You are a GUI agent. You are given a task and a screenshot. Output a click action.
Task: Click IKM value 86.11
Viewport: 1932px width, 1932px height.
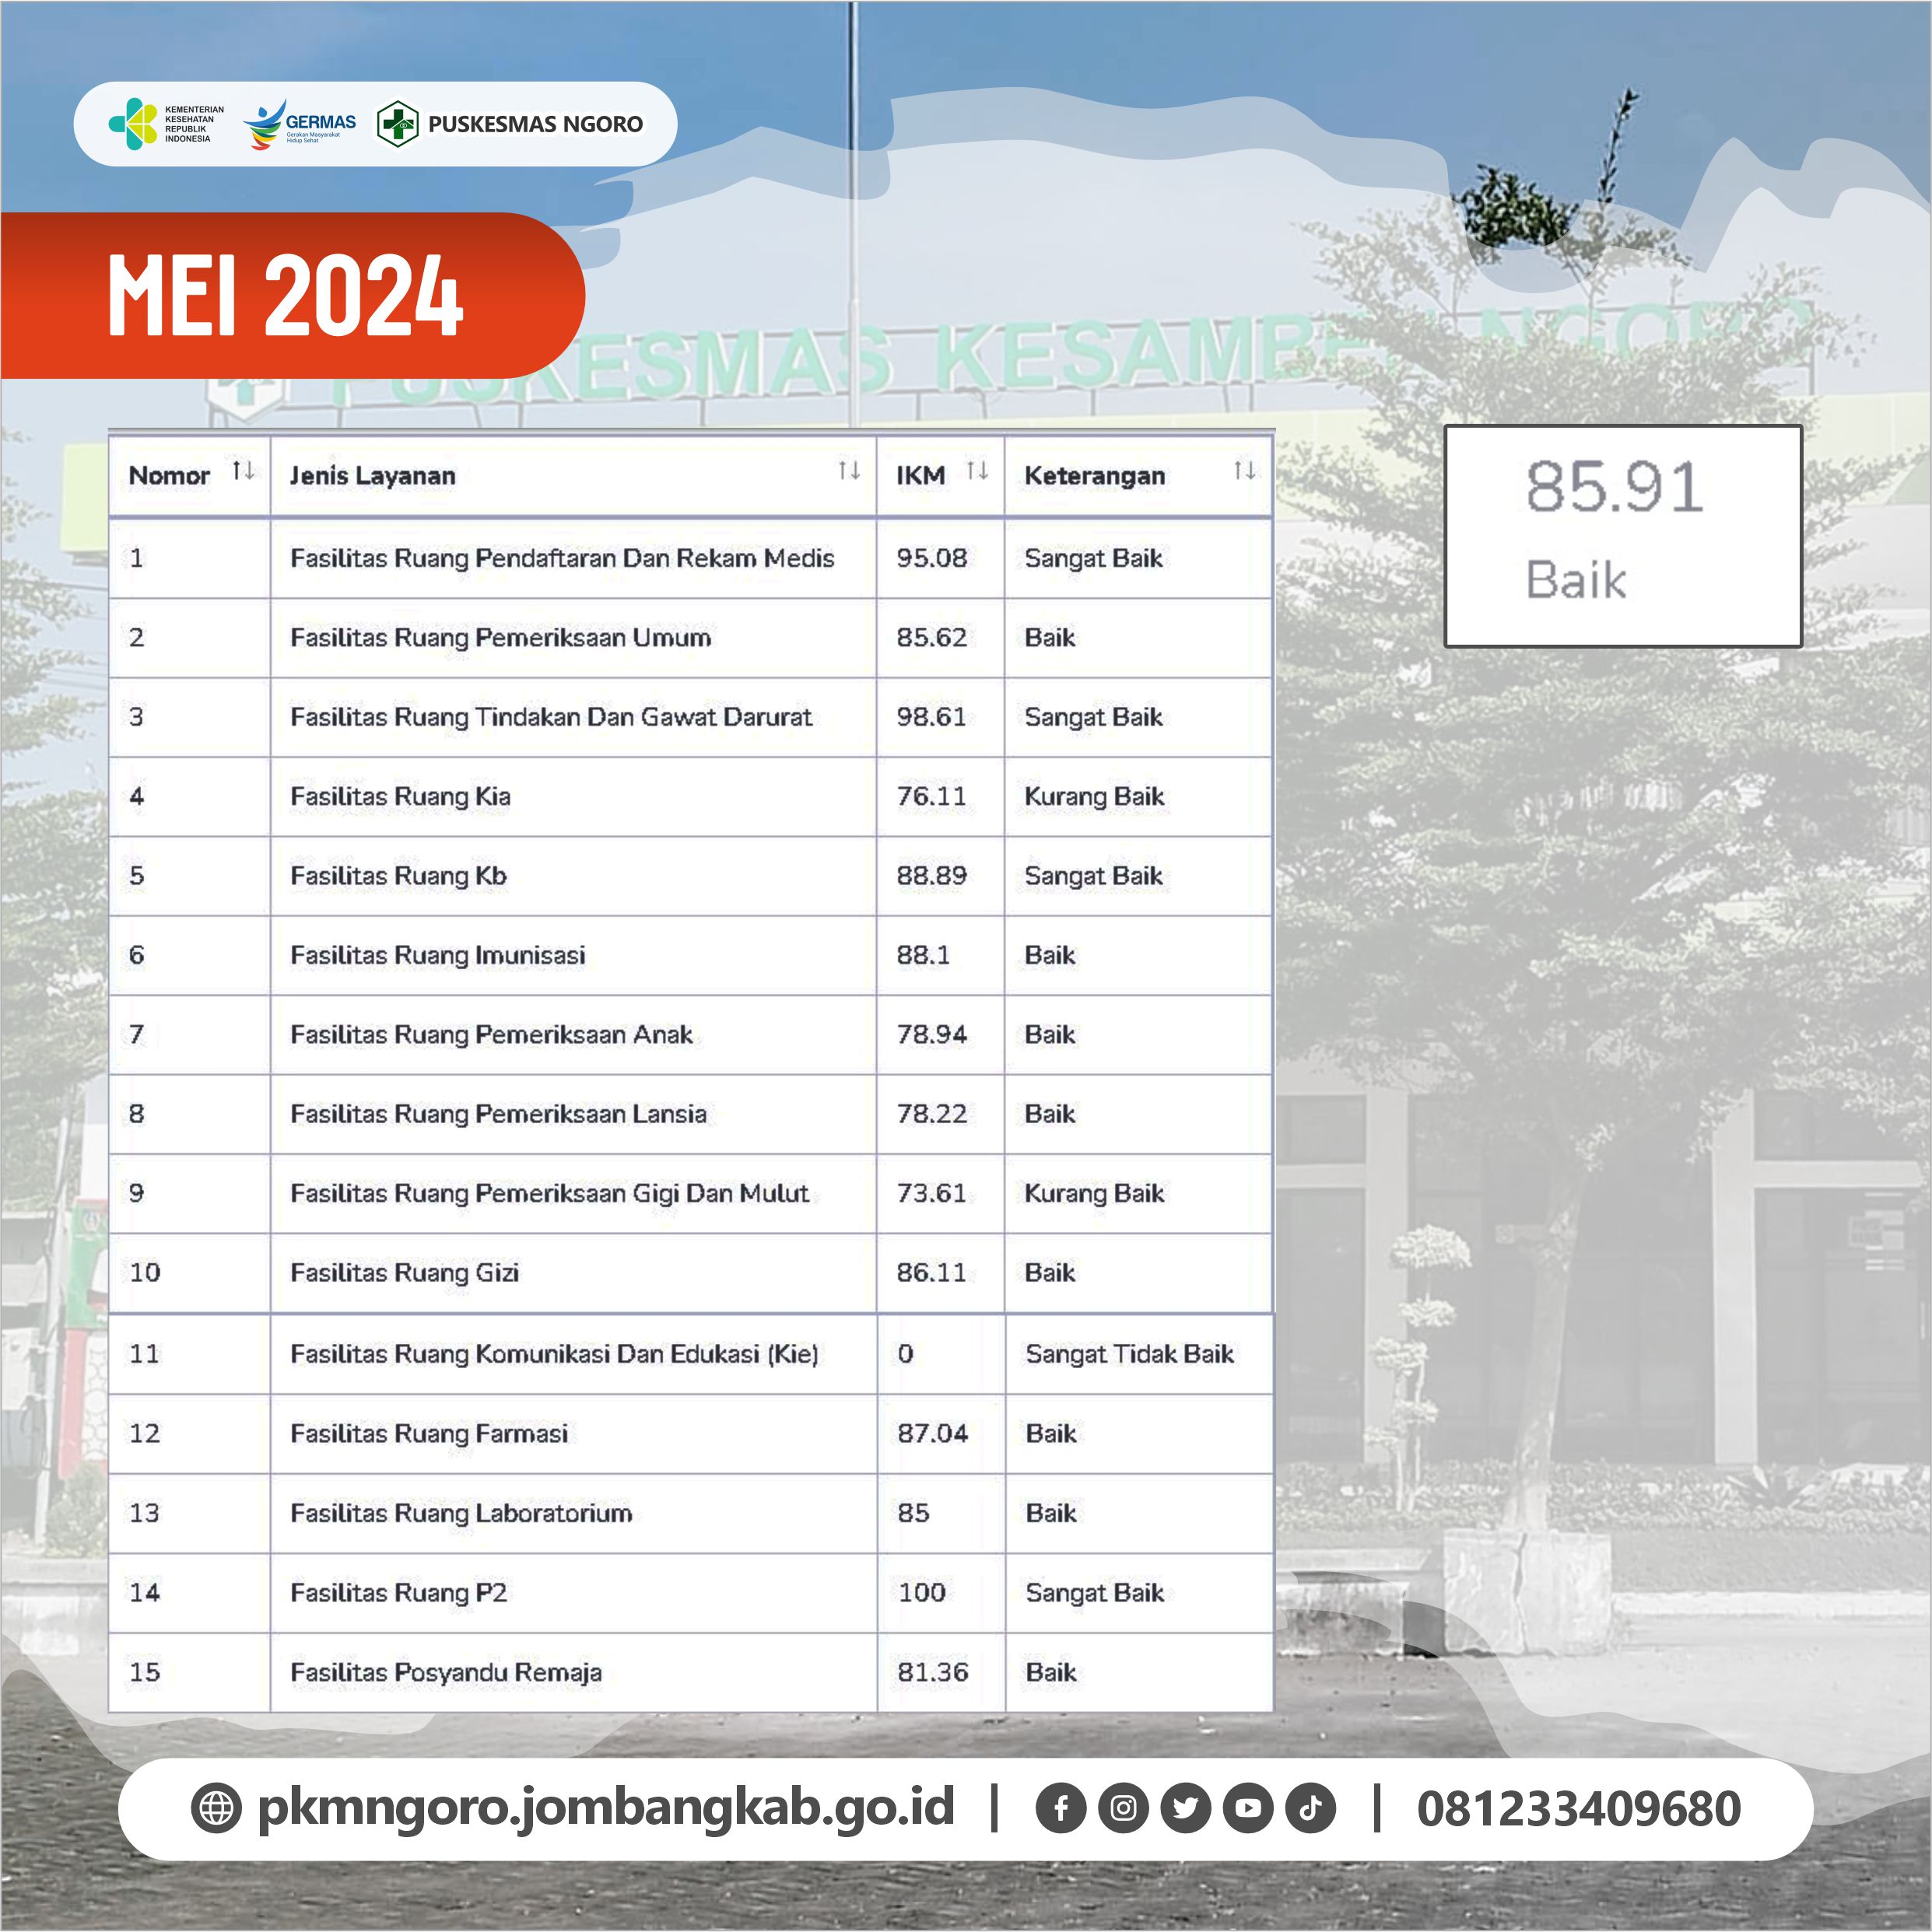click(931, 1273)
